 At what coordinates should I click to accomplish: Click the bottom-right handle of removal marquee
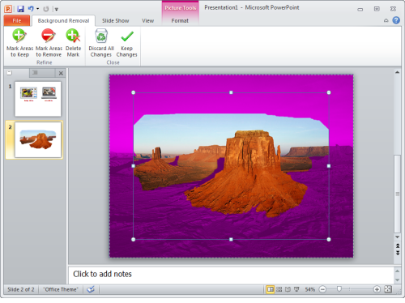click(x=329, y=239)
